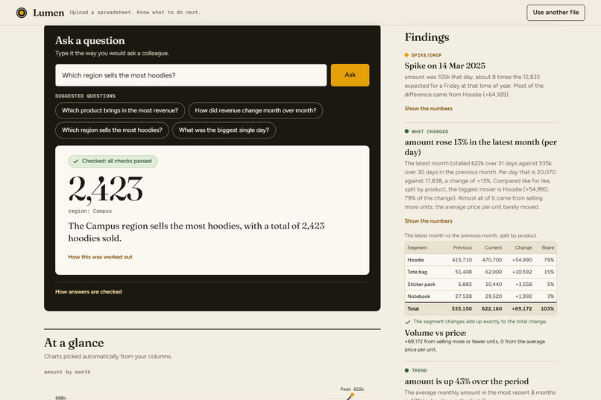Click the Segment column header
Image resolution: width=601 pixels, height=400 pixels.
(417, 247)
